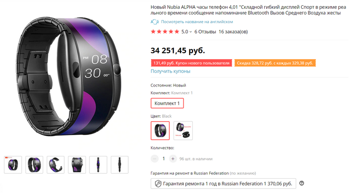Click the shield icon on warranty option
Image resolution: width=349 pixels, height=193 pixels.
tap(158, 184)
